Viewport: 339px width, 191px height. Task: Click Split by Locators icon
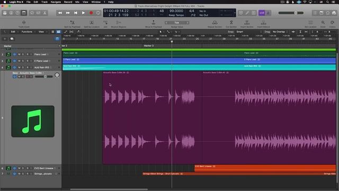[92, 22]
